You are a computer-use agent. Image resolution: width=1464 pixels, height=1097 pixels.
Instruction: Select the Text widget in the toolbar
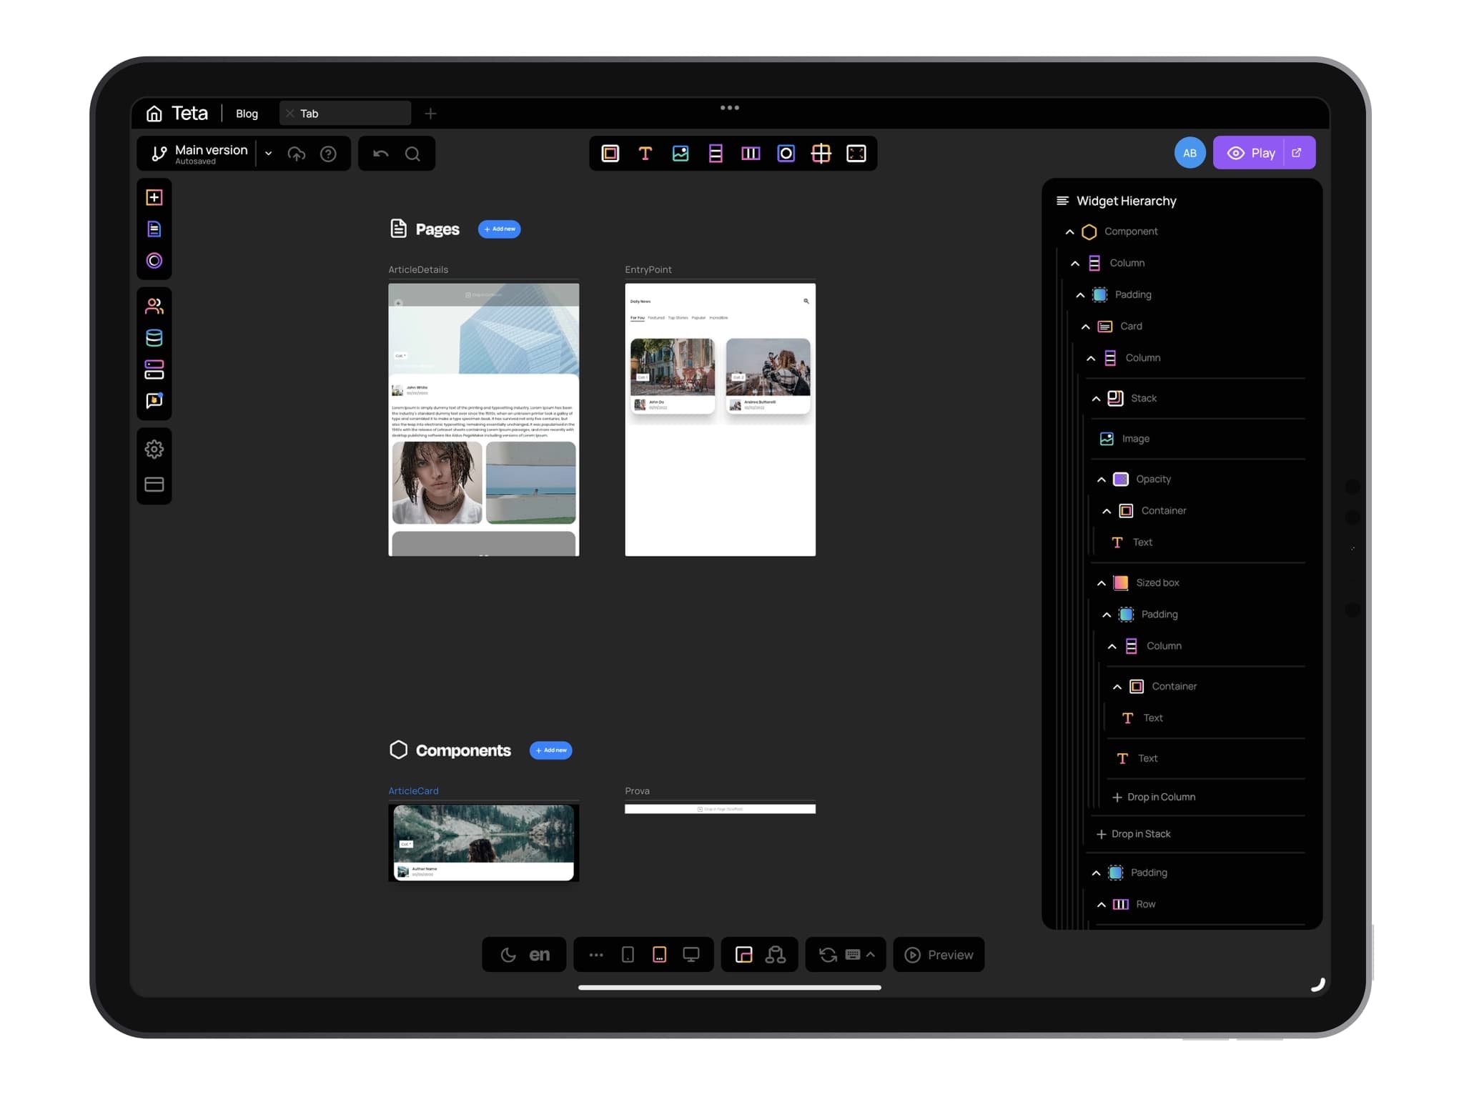point(645,153)
